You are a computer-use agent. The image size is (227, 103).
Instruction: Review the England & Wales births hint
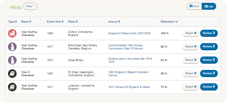tap(209, 33)
